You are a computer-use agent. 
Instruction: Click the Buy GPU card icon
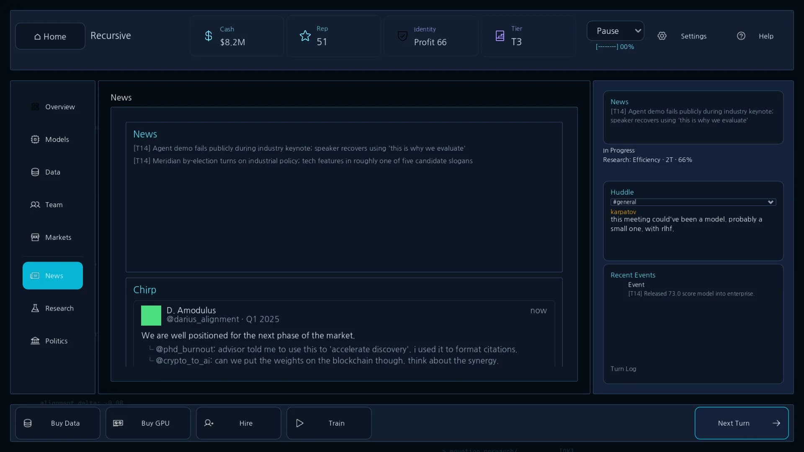pos(118,423)
